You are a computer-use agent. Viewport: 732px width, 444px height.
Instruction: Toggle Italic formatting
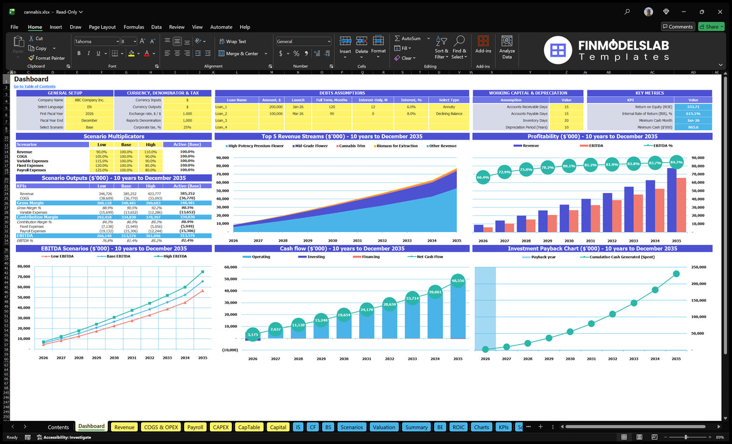point(88,54)
